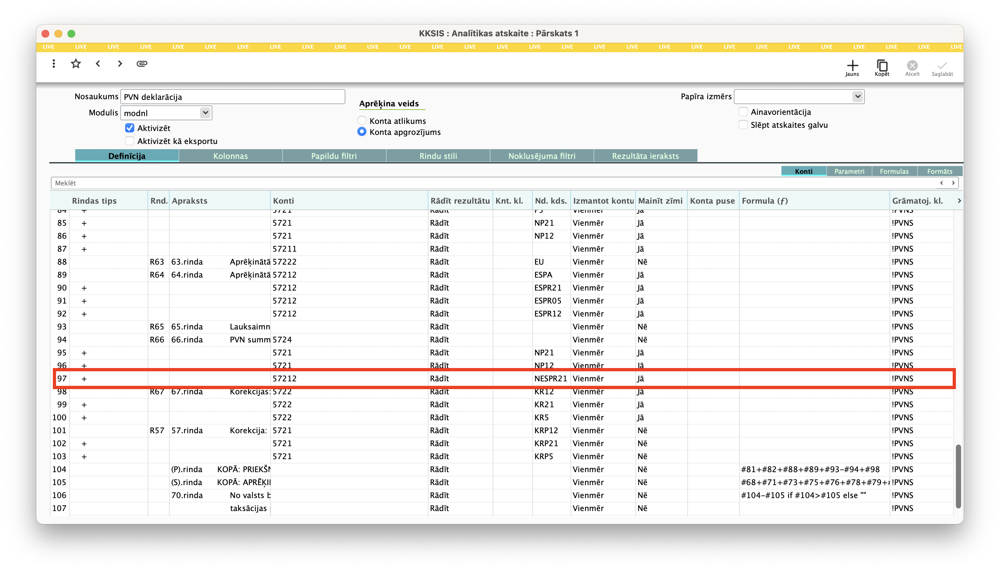Click Rādīt rezultātu column header
Image resolution: width=1000 pixels, height=572 pixels.
coord(460,201)
